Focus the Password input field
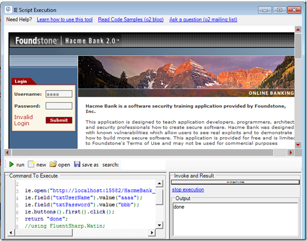The height and width of the screenshot is (241, 307). [59, 106]
